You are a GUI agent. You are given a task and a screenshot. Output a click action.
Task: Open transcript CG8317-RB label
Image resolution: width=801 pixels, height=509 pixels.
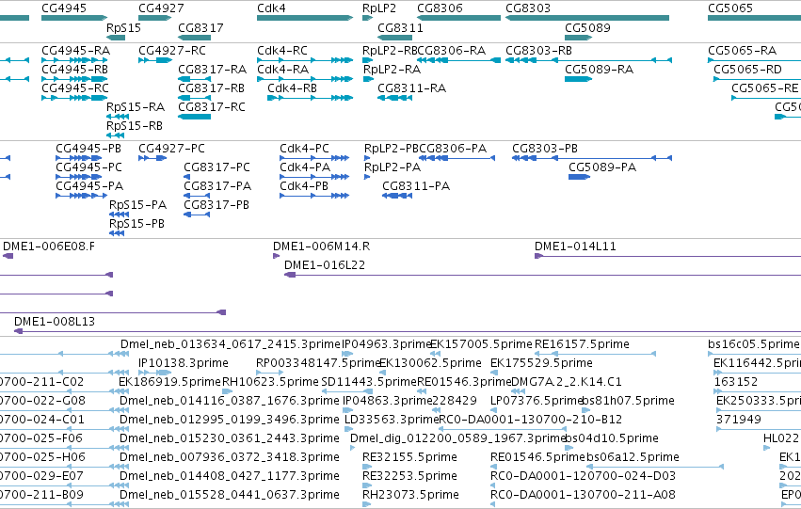point(211,88)
